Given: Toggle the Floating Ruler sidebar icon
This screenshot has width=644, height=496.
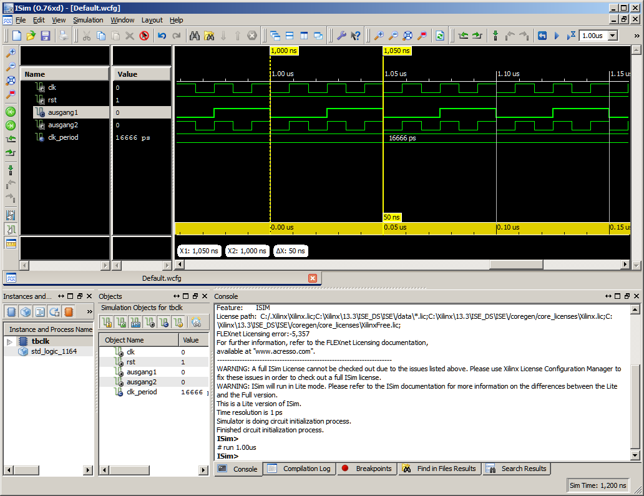Looking at the screenshot, I should pyautogui.click(x=11, y=243).
